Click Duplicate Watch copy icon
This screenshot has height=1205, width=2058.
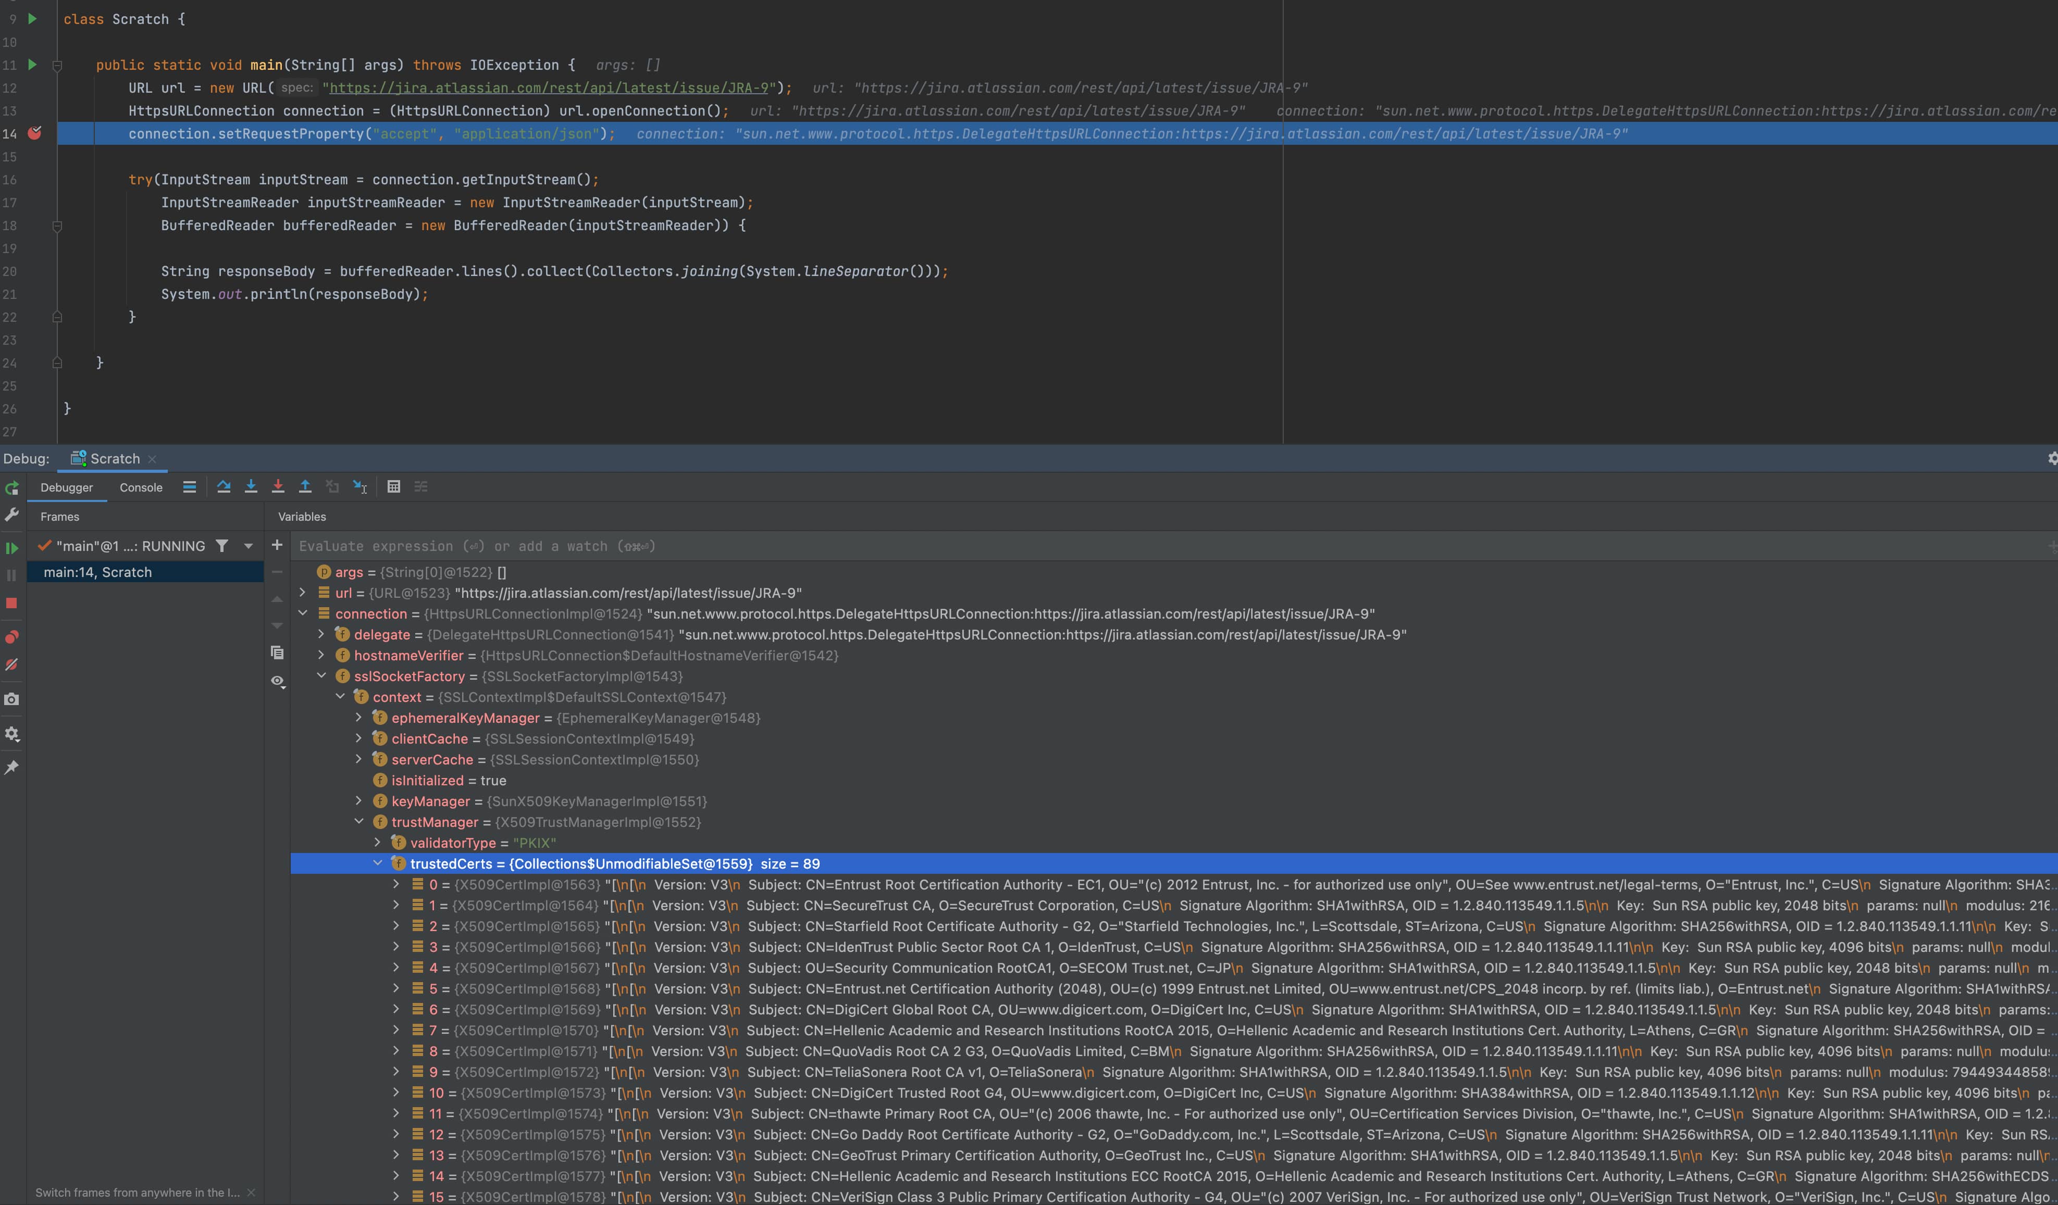(x=277, y=652)
